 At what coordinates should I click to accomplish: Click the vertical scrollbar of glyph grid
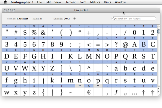159,59
